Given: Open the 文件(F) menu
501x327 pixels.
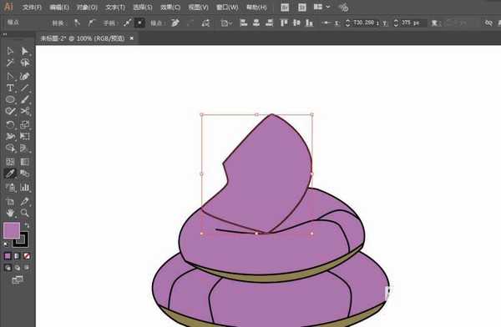Looking at the screenshot, I should (32, 7).
